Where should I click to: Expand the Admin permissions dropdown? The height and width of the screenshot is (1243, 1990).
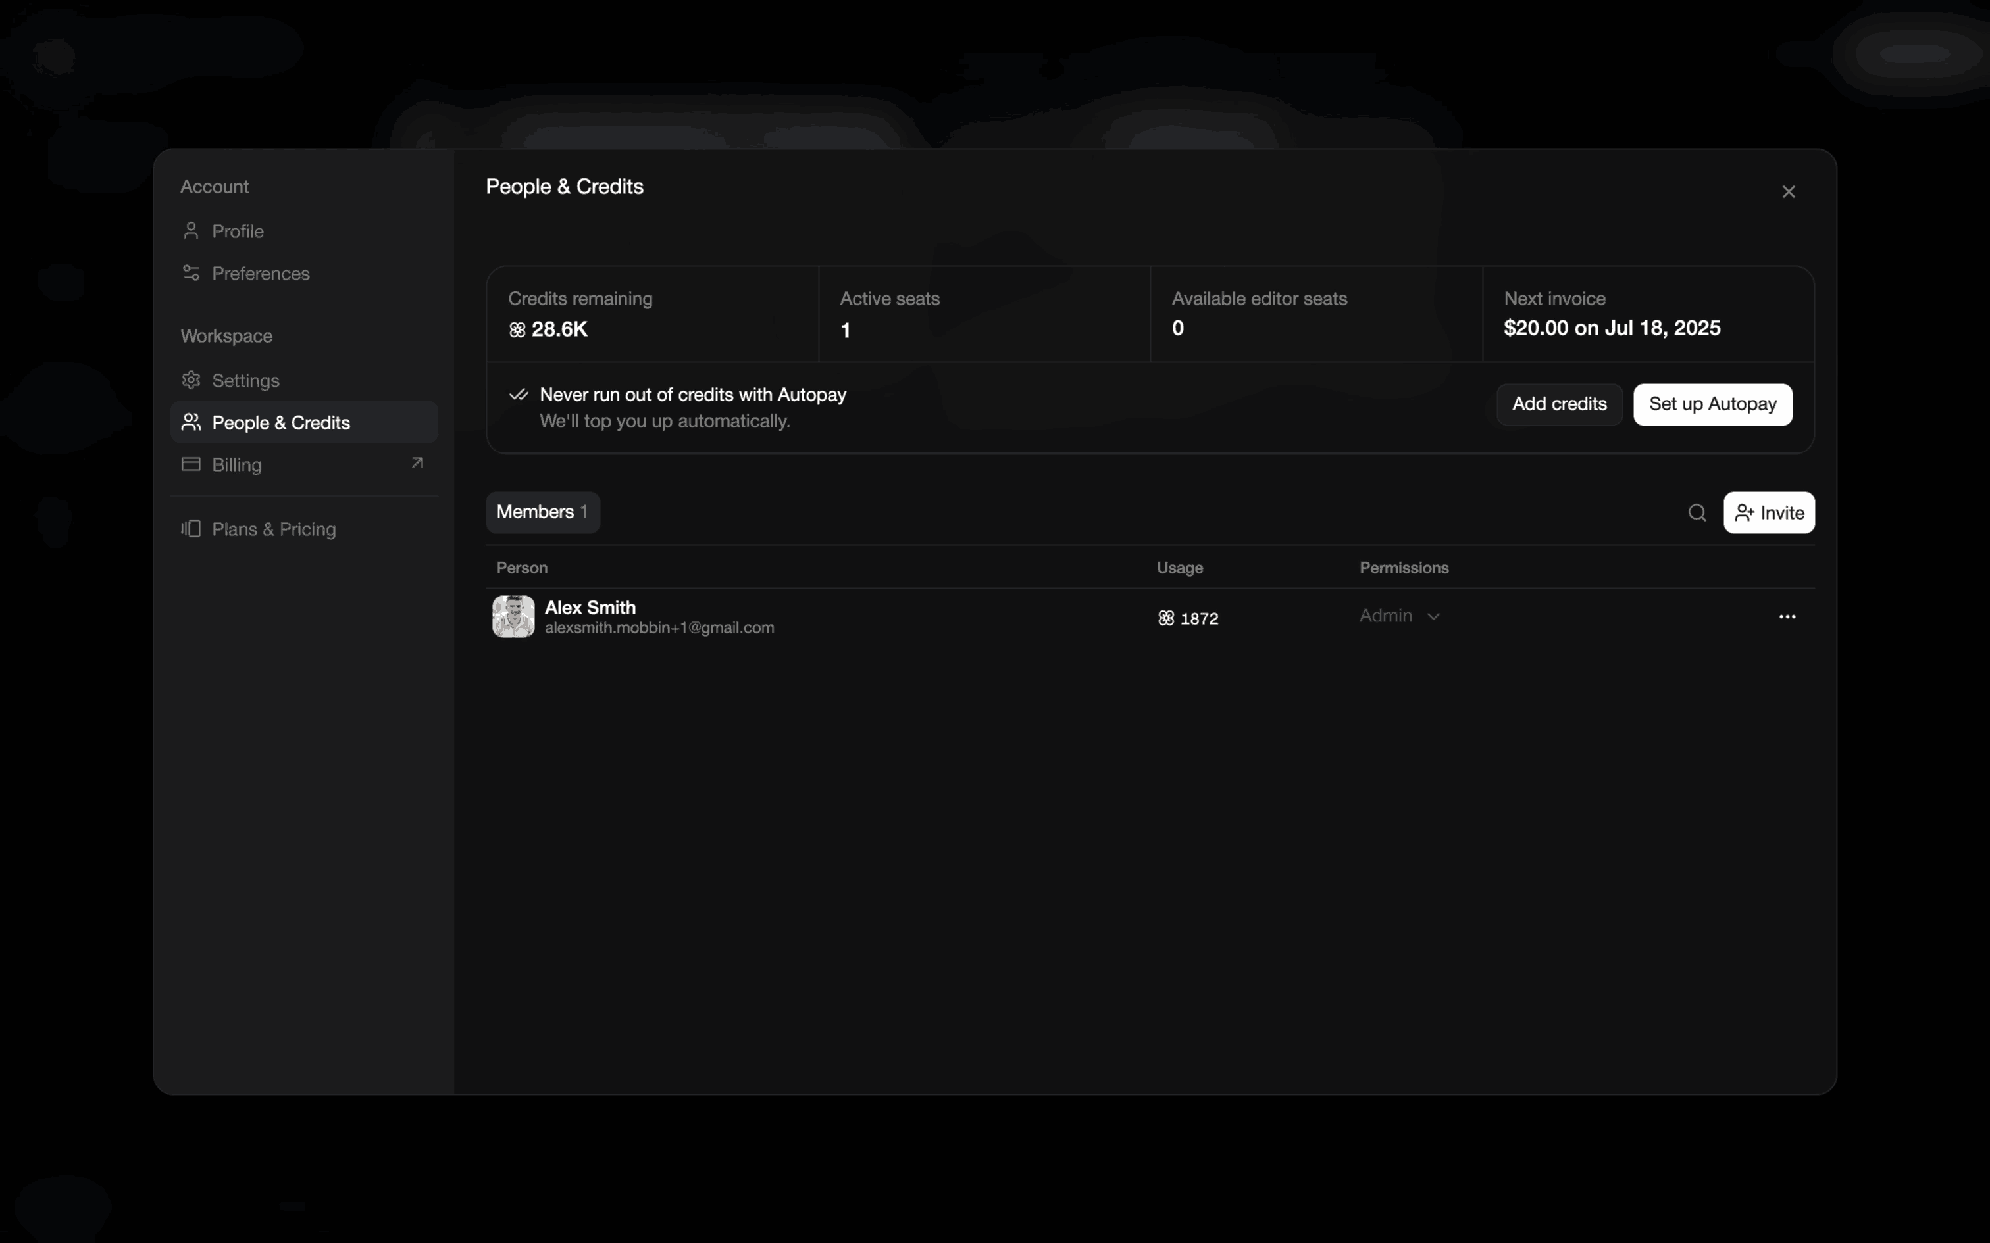[1400, 616]
